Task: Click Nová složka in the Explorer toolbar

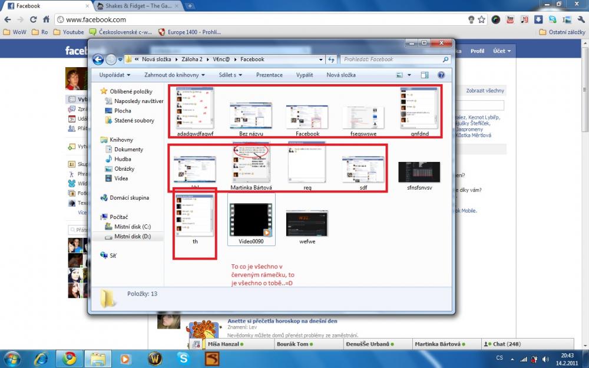Action: (341, 75)
